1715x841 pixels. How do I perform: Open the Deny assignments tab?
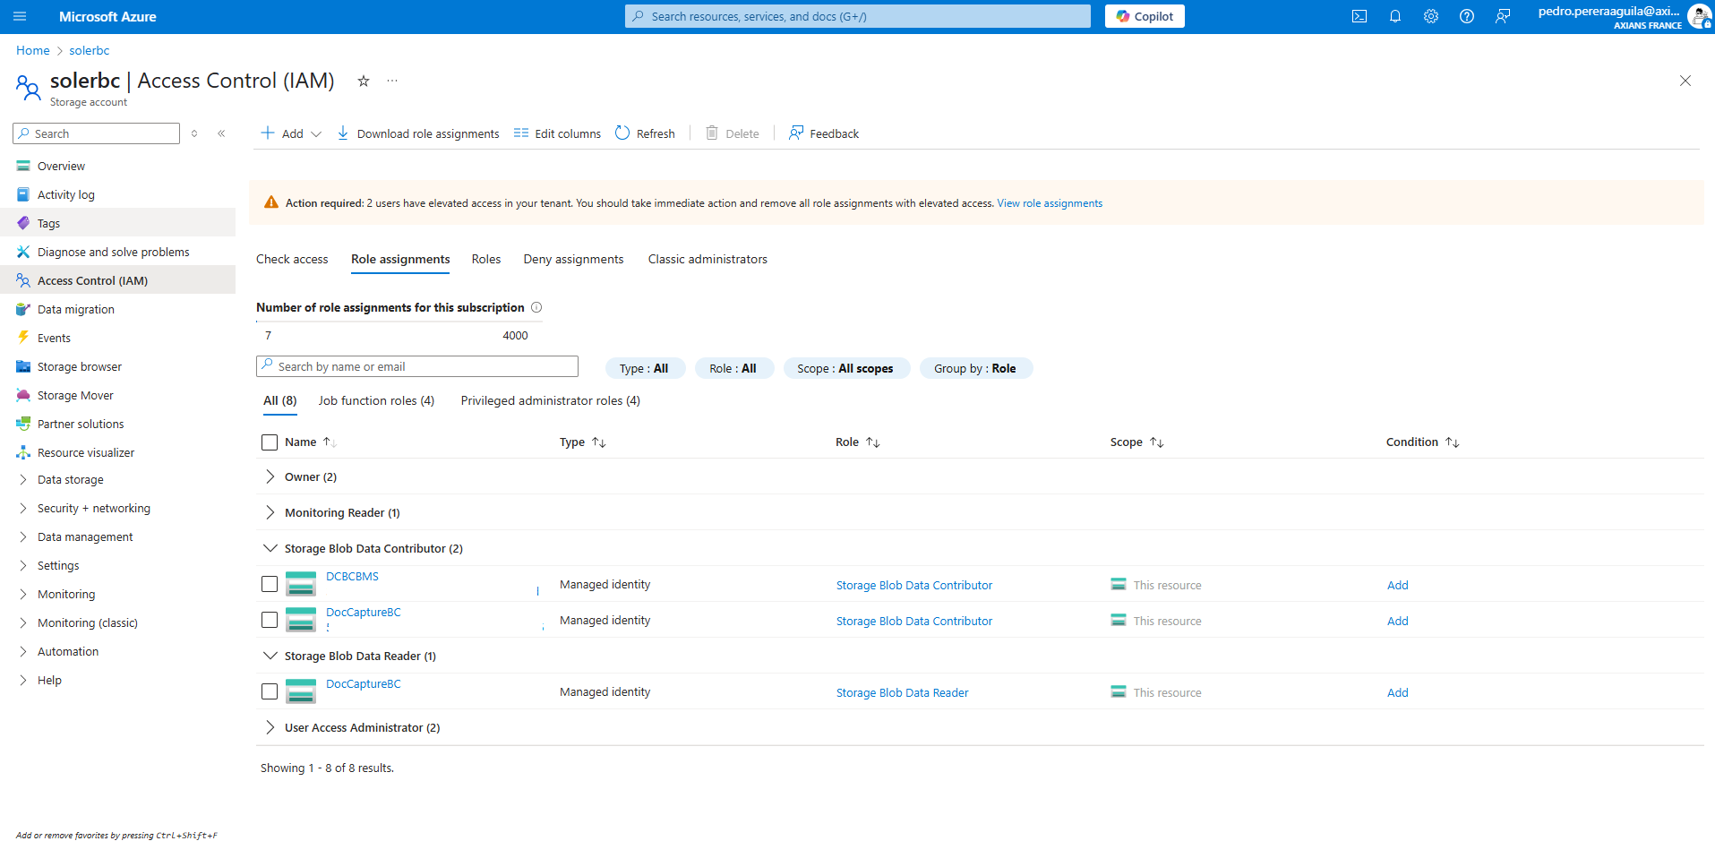[x=573, y=259]
